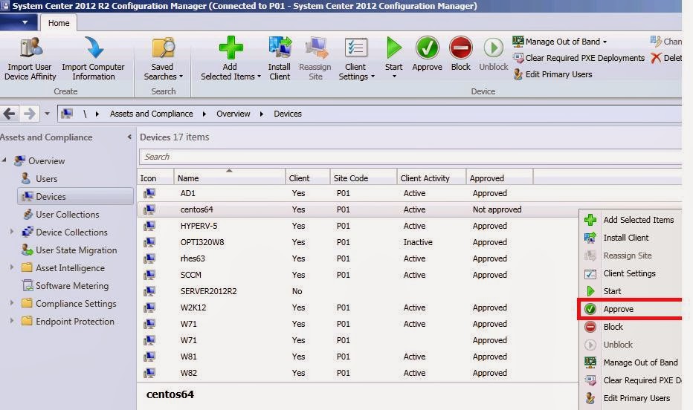Click Not approved cell for centos64
The height and width of the screenshot is (410, 693).
point(497,209)
